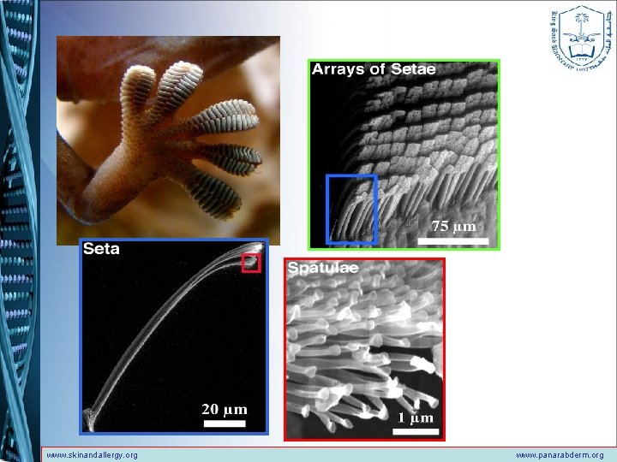Select the Seta micrograph image
617x462 pixels.
click(x=174, y=336)
